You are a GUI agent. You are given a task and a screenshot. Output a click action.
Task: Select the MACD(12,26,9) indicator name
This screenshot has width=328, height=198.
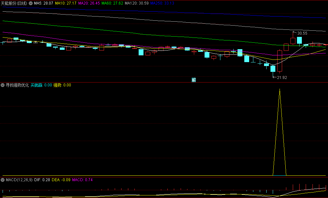[19, 180]
